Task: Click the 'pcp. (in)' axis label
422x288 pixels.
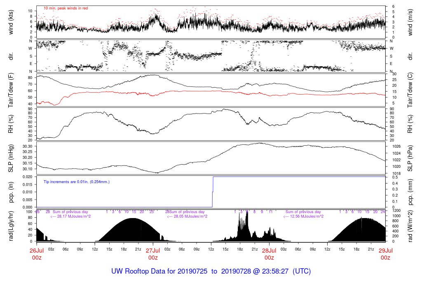Action: [x=11, y=192]
